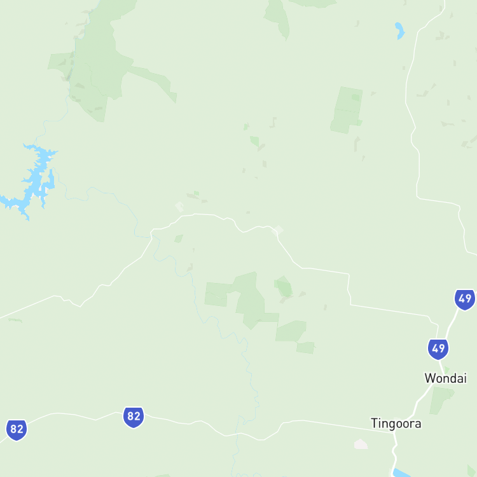Image resolution: width=477 pixels, height=477 pixels.
Task: Click the white diamond marker on the central road
Action: coord(277,231)
